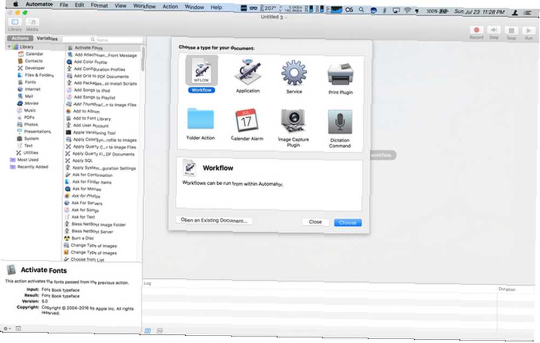Open the Window menu
540x343 pixels.
click(x=194, y=7)
